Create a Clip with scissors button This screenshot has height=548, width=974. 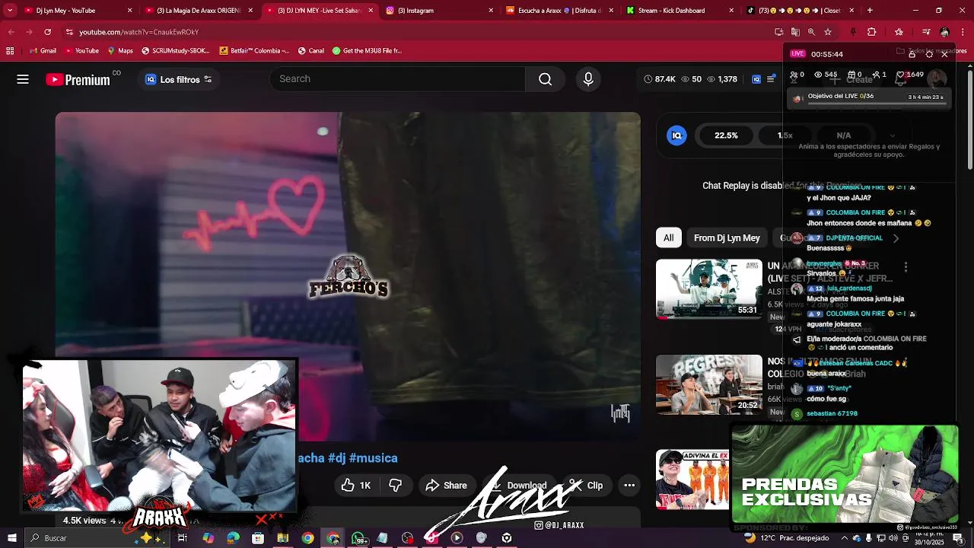tap(587, 486)
